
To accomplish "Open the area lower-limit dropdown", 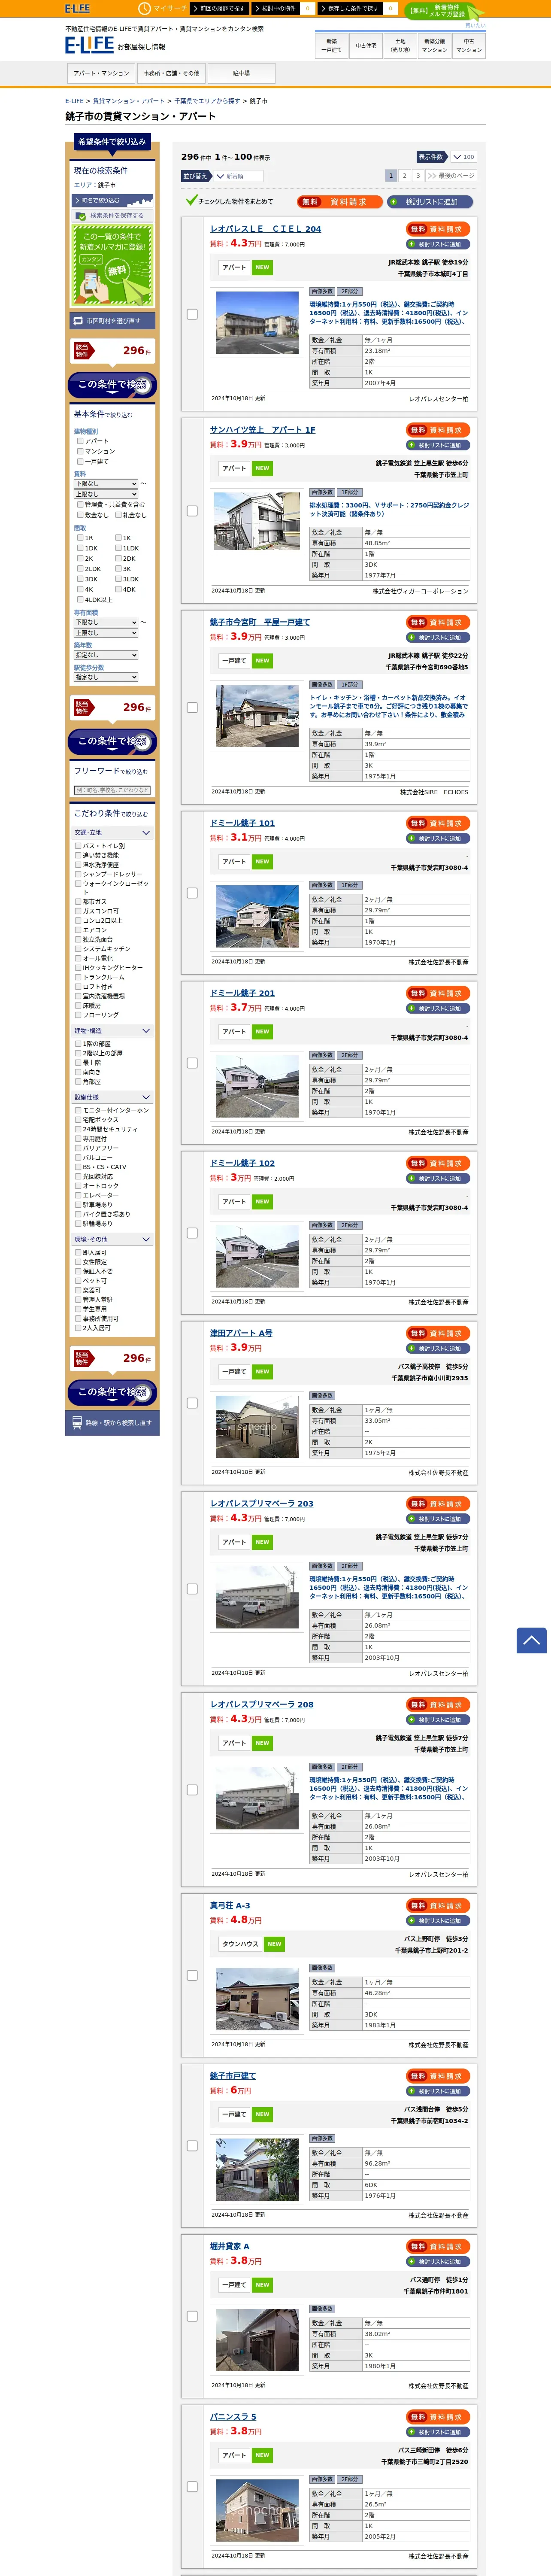I will point(106,622).
